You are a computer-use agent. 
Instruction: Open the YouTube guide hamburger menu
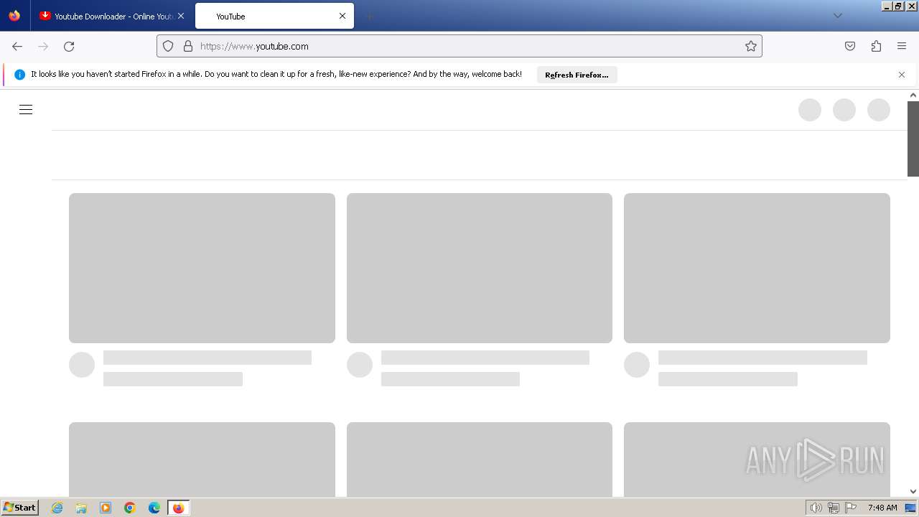point(26,110)
